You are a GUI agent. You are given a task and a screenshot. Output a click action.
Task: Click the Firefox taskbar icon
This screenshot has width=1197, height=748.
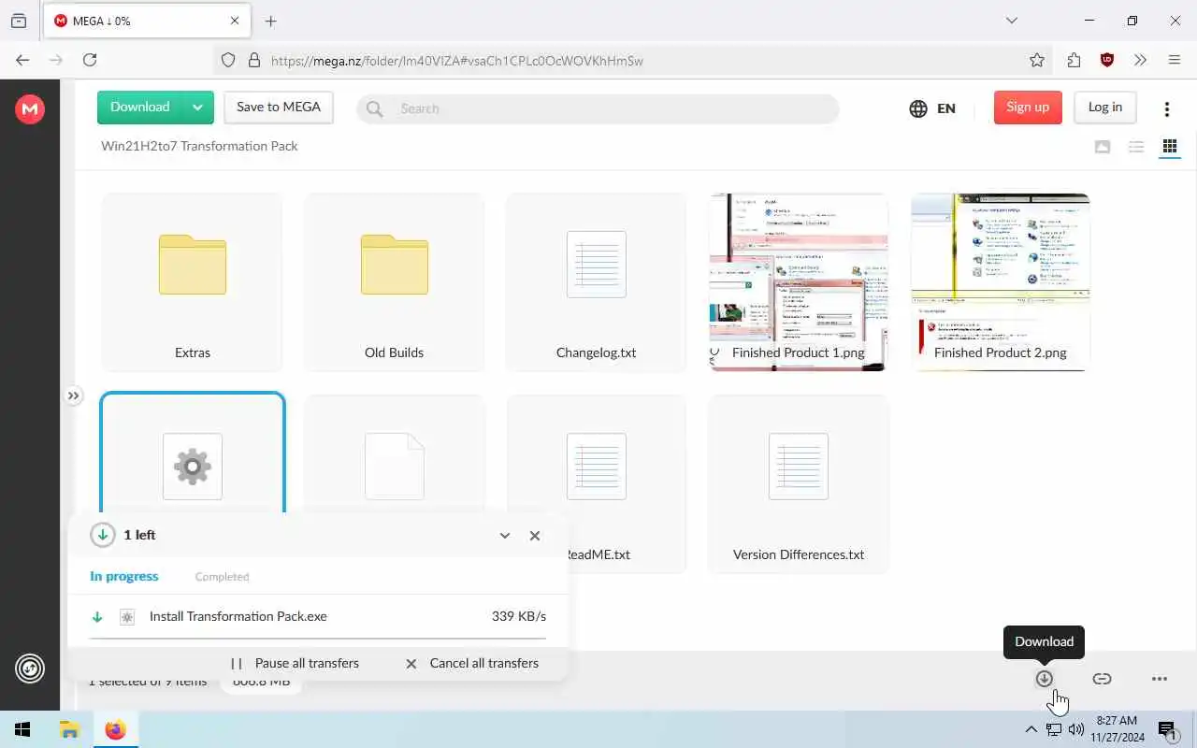click(x=115, y=729)
